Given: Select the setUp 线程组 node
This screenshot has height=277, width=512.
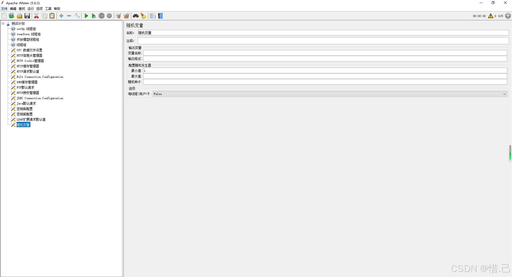Looking at the screenshot, I should pyautogui.click(x=26, y=29).
